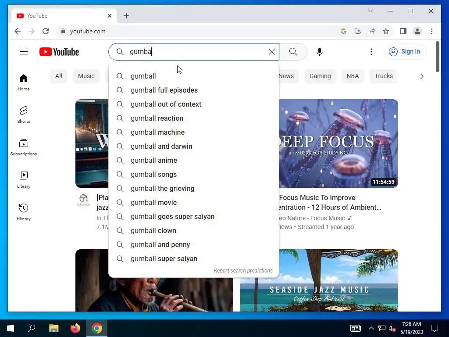Bookmark this tab with the star icon

(386, 31)
